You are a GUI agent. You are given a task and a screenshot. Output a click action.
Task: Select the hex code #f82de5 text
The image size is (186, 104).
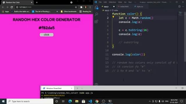point(46,28)
